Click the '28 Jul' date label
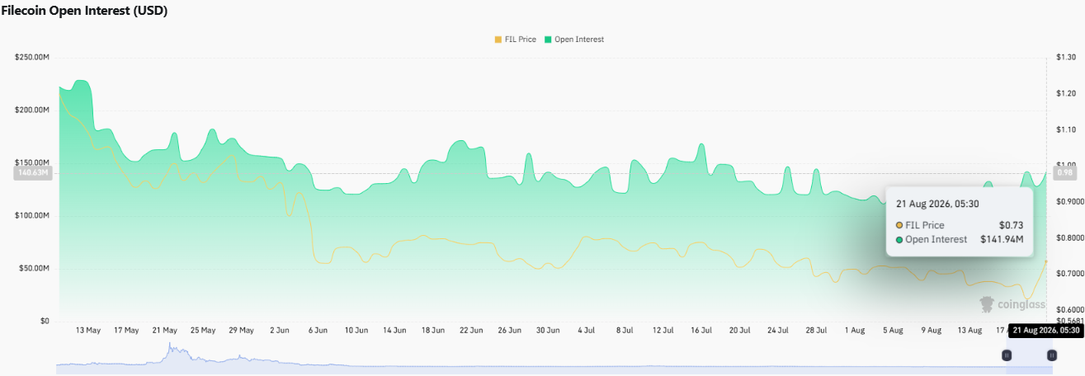Screen dimensions: 1085x376 pos(816,330)
